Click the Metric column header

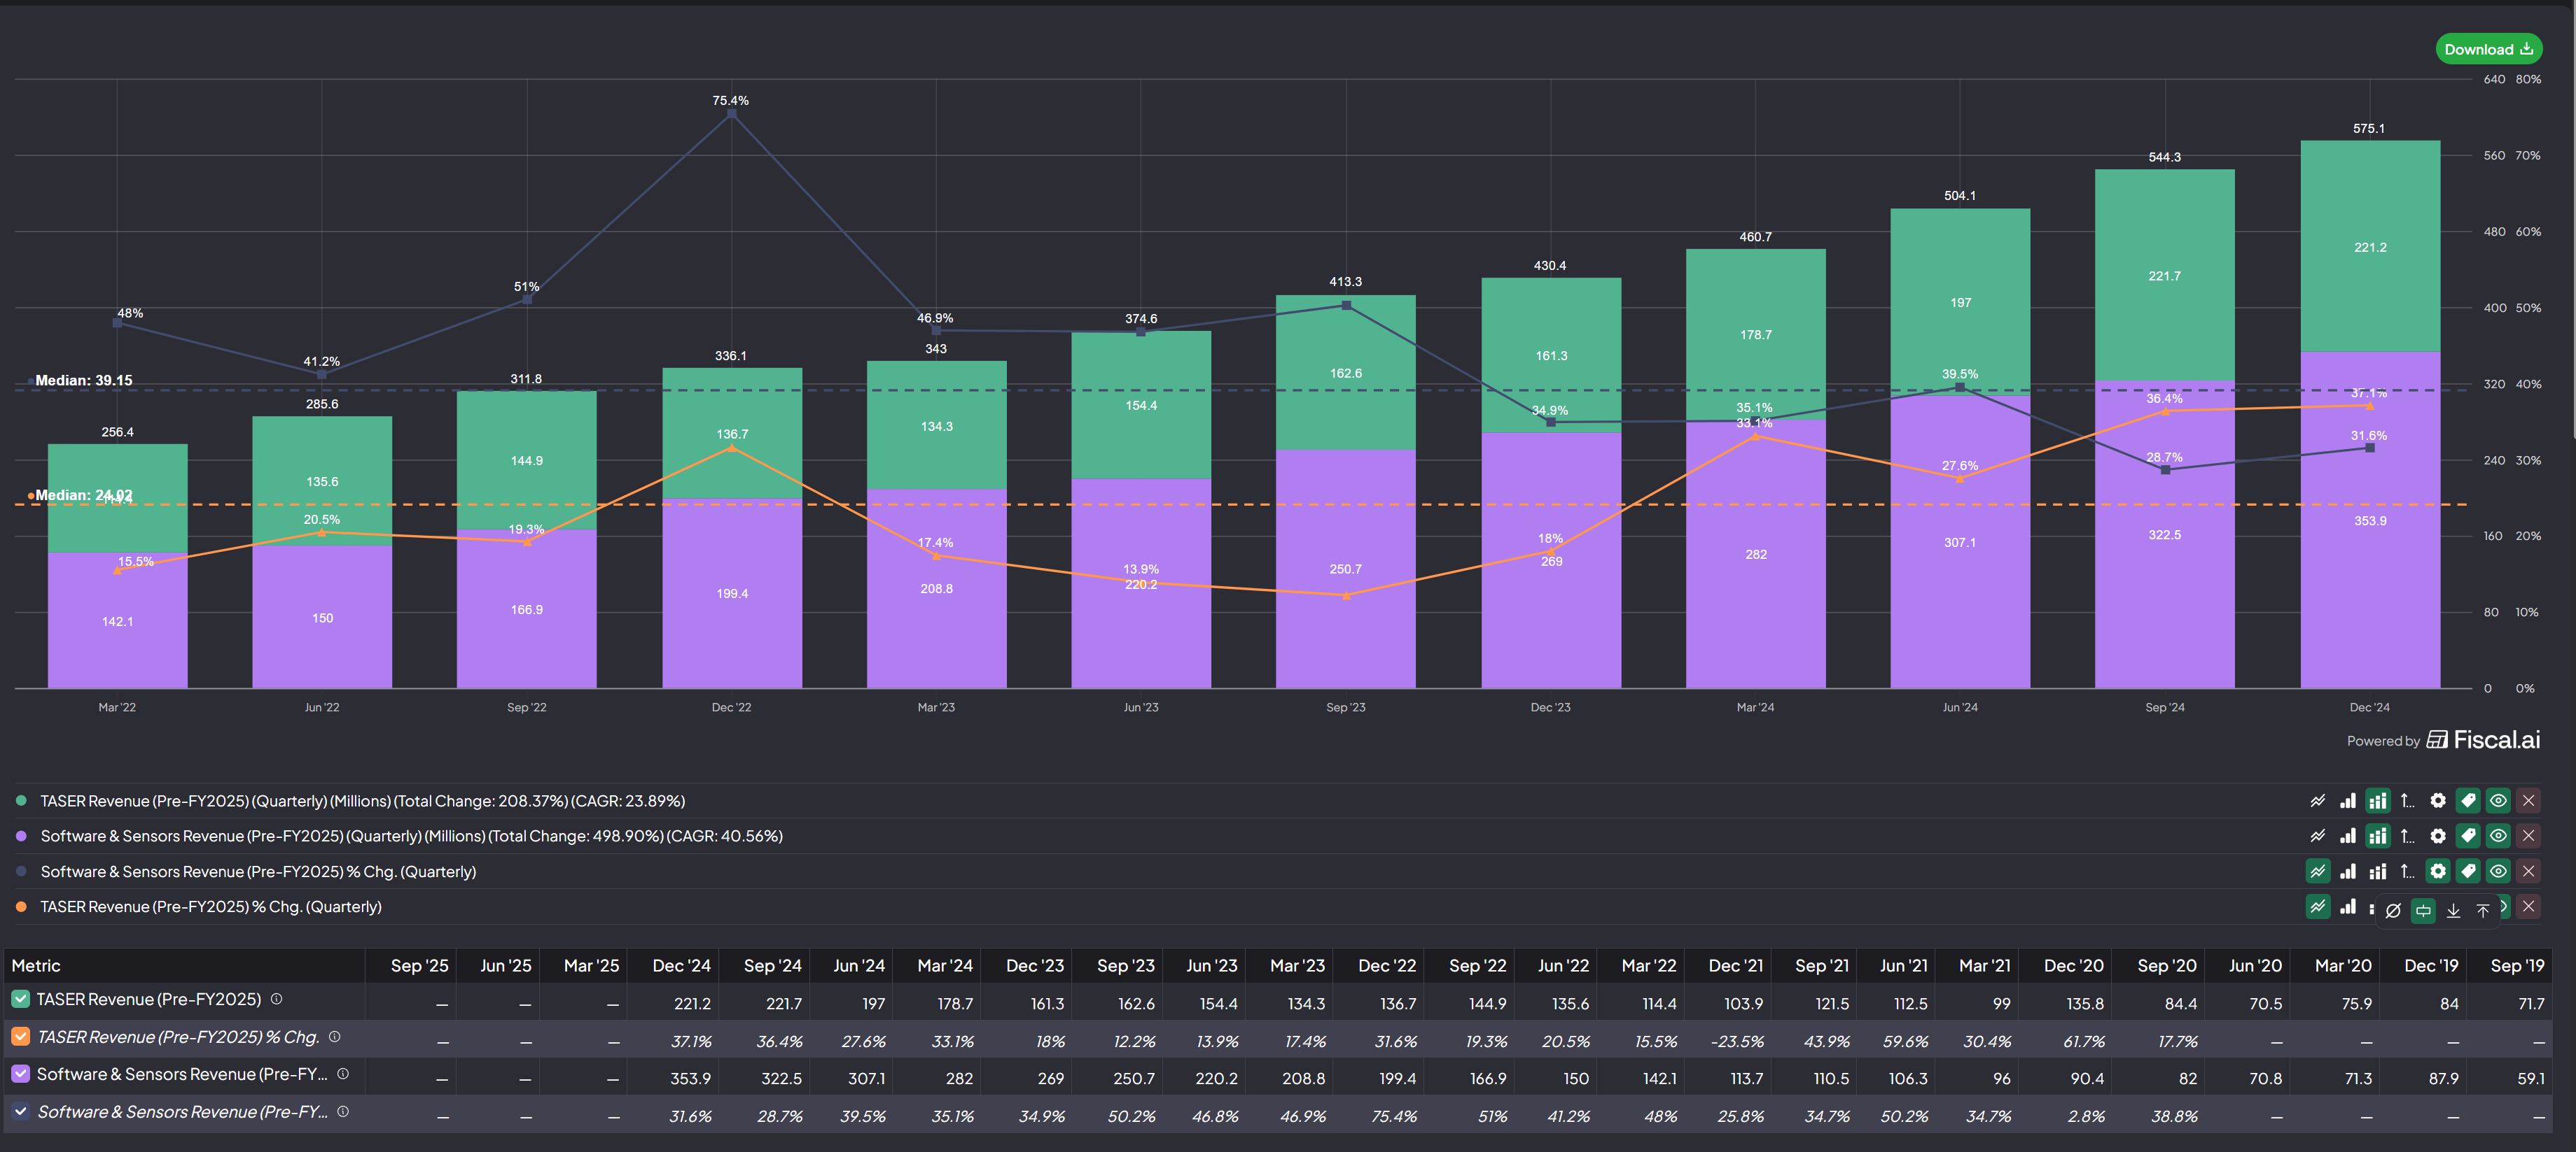point(36,965)
